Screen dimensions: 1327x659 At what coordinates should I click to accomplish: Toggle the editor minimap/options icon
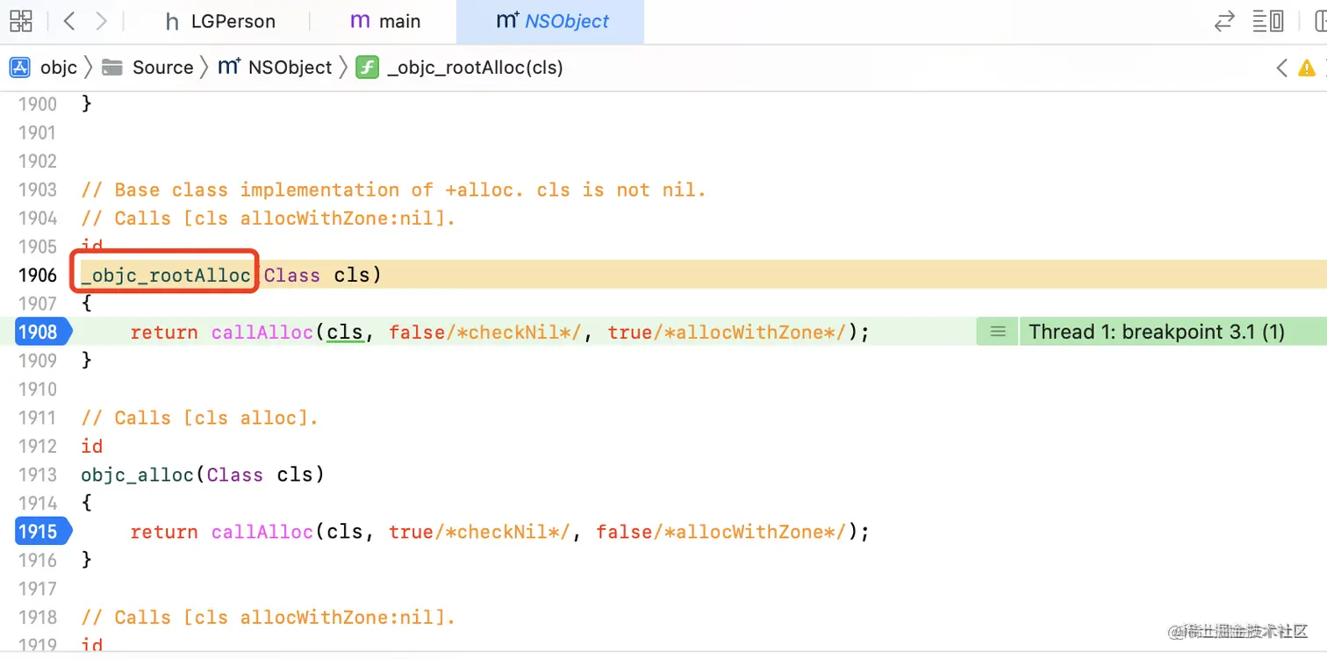tap(1268, 21)
